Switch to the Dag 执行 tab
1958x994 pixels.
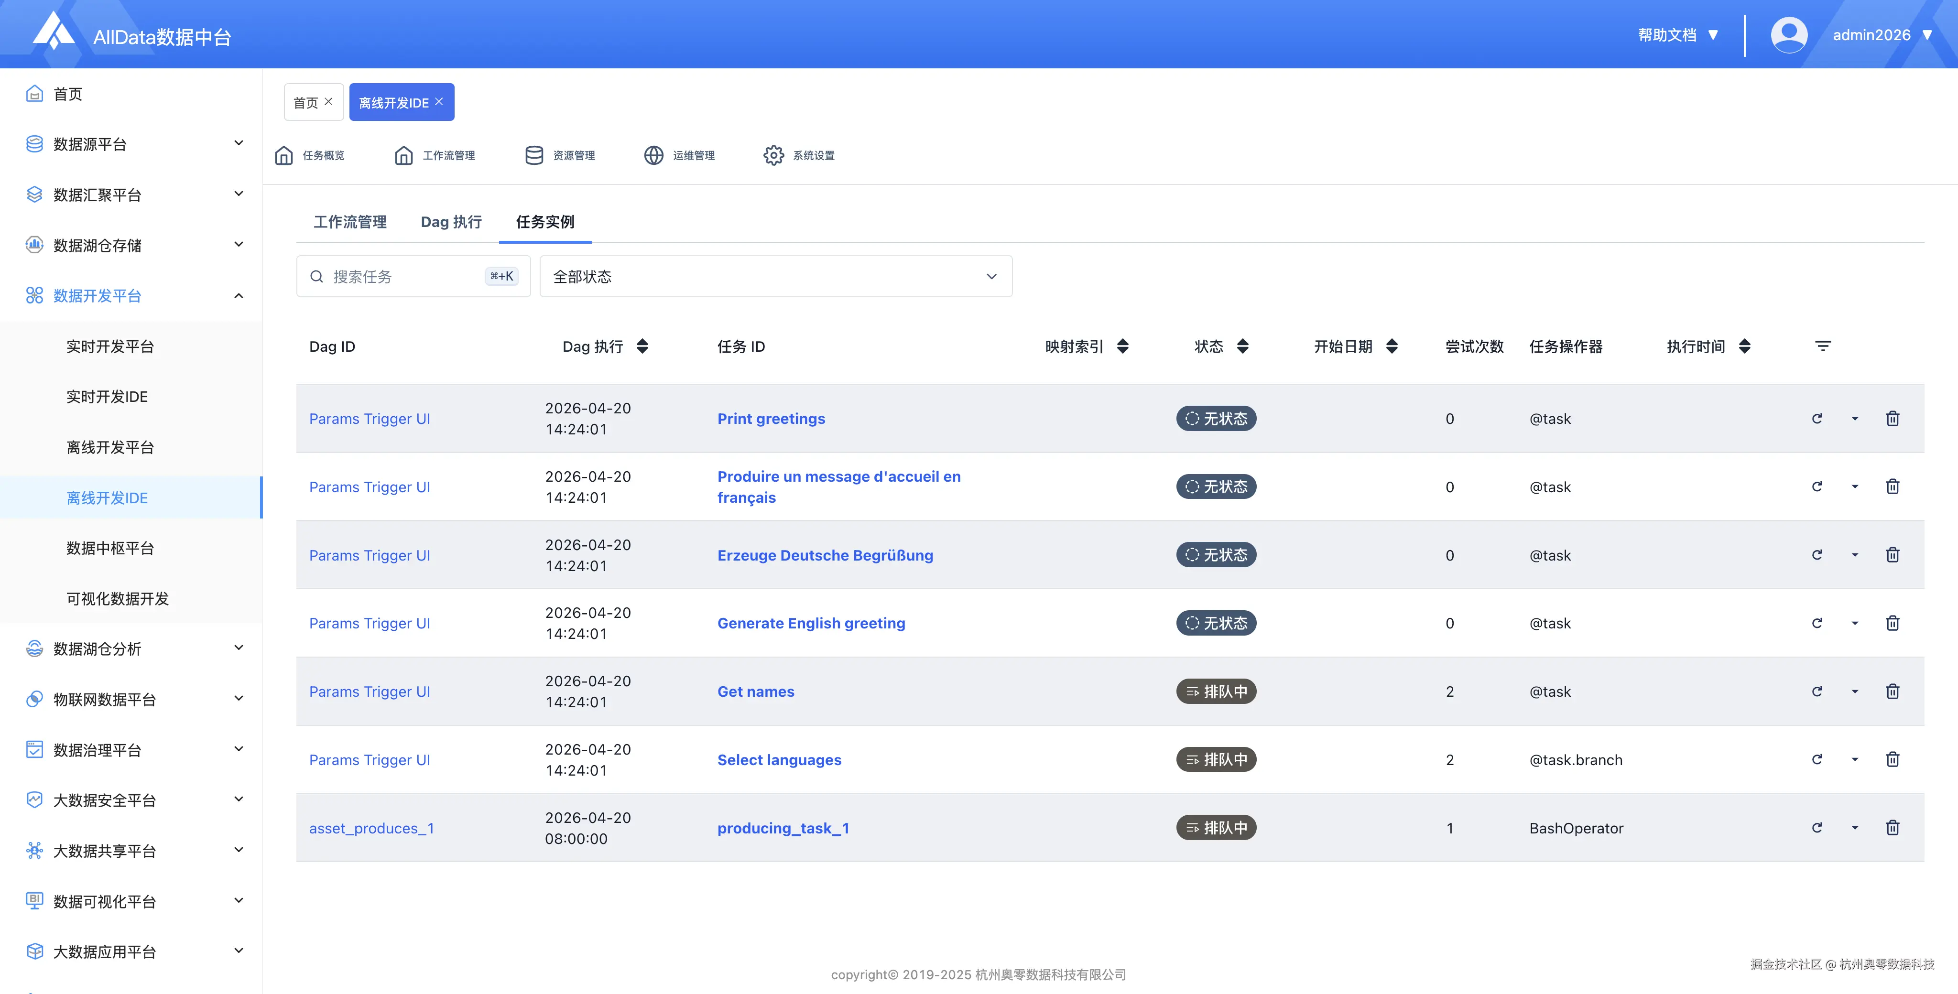(451, 222)
